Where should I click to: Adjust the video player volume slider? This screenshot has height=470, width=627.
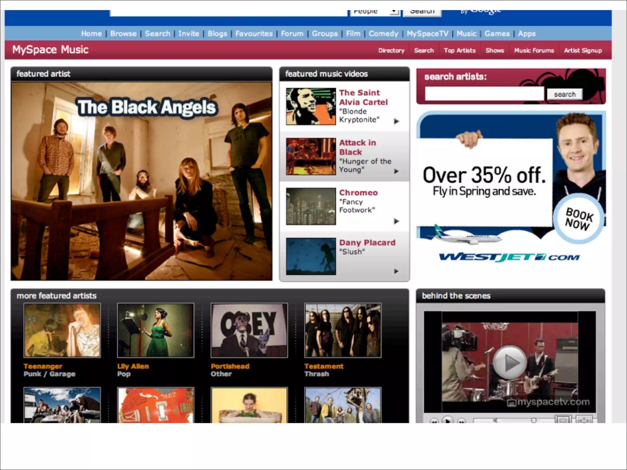(534, 420)
